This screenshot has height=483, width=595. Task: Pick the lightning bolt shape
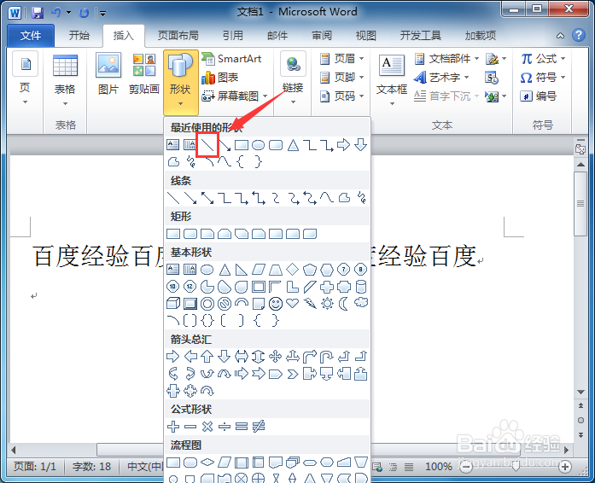(x=310, y=304)
